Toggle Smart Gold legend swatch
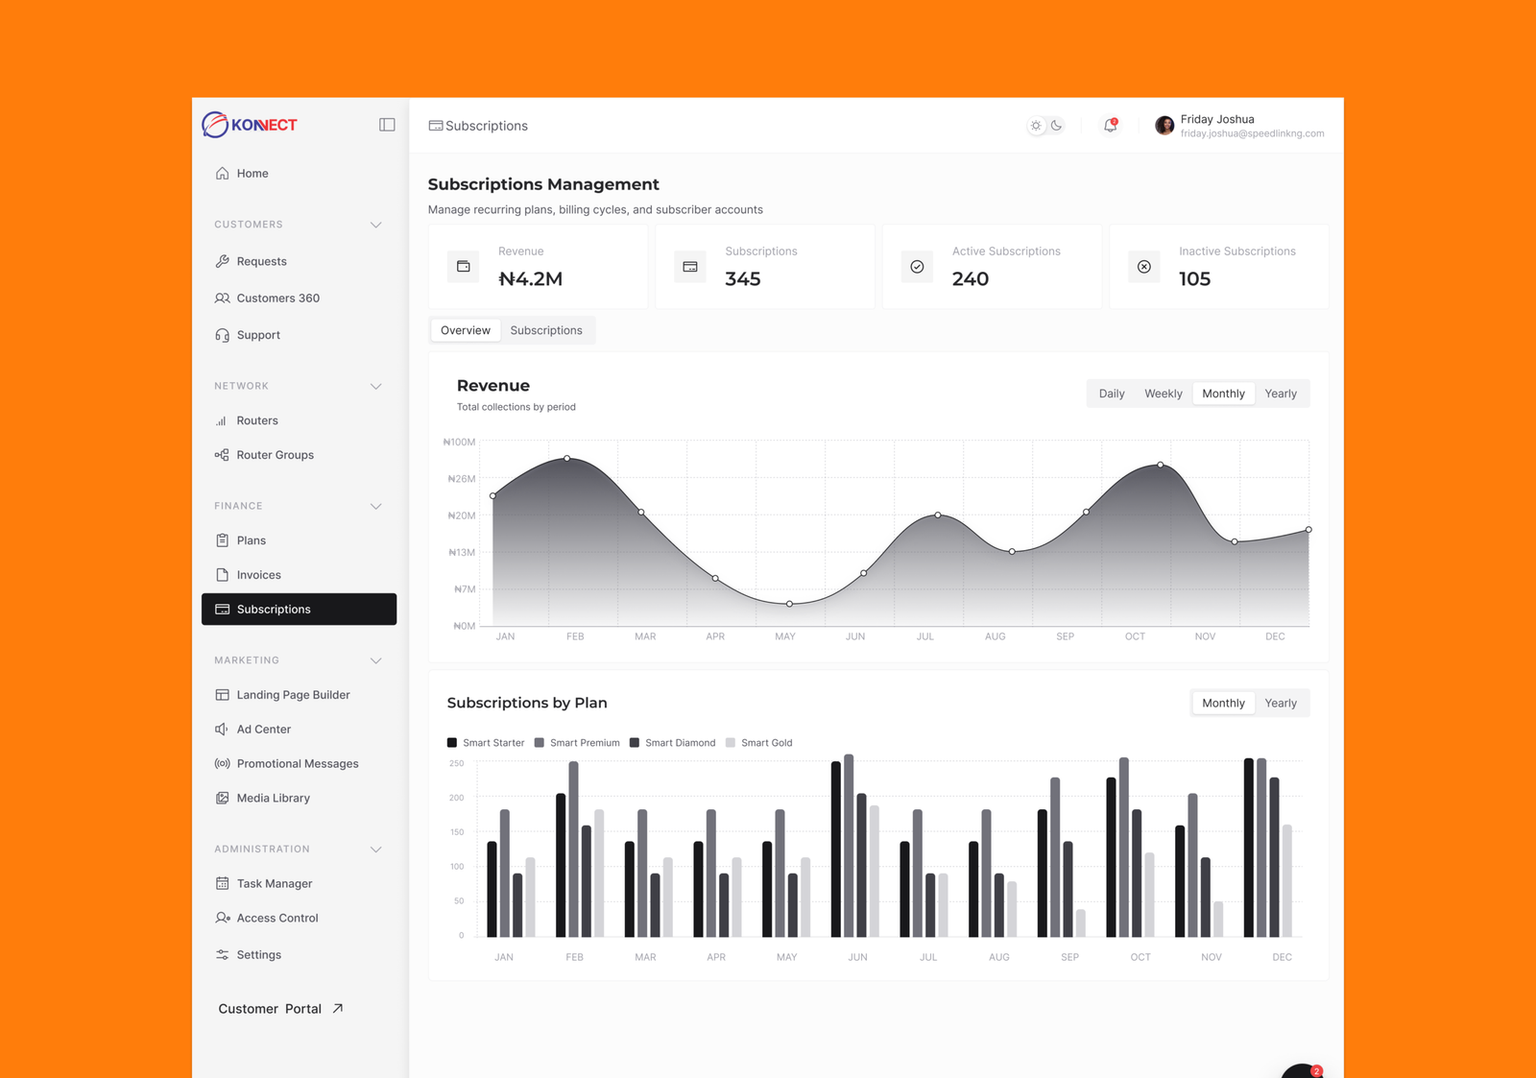Screen dimensions: 1536x1078 [731, 743]
